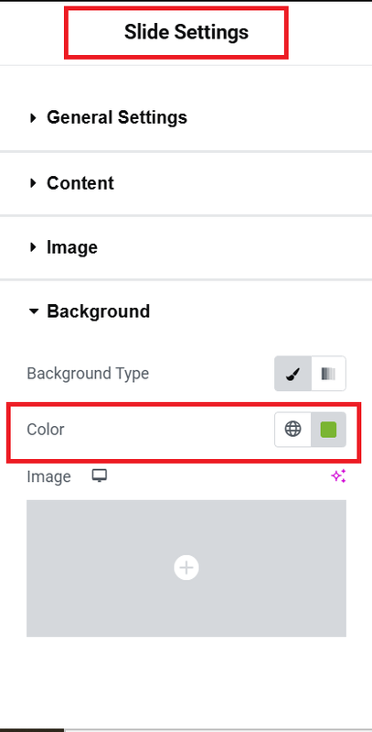Click the Image section arrow
The width and height of the screenshot is (372, 732).
[x=33, y=247]
